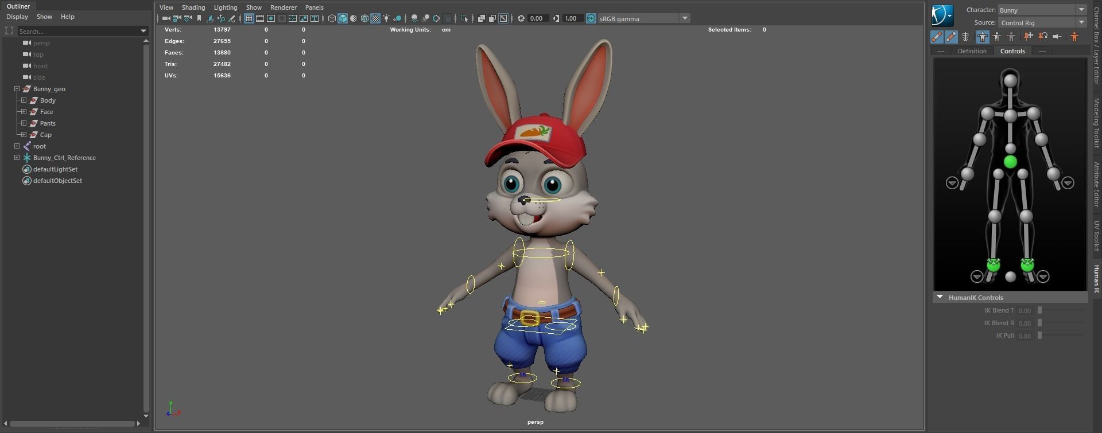Click the Motion Blur icon
This screenshot has width=1102, height=433.
pyautogui.click(x=425, y=18)
